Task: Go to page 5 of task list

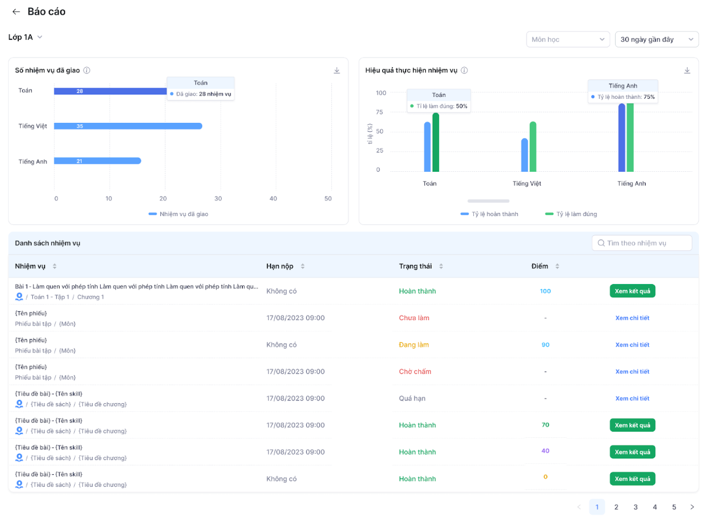Action: click(x=674, y=507)
